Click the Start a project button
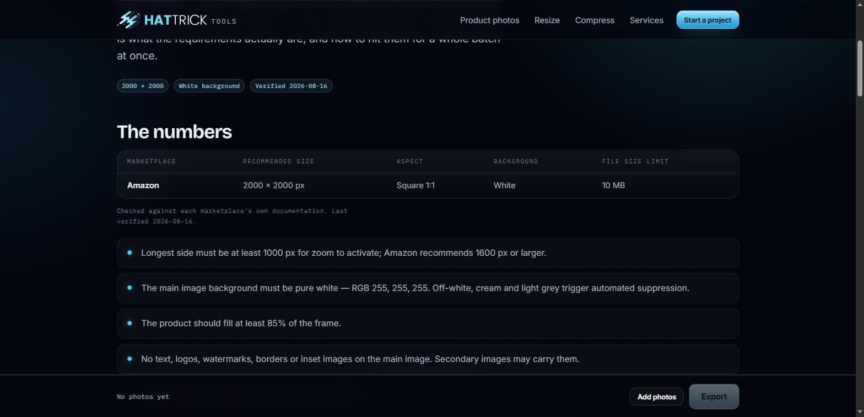The height and width of the screenshot is (417, 864). (708, 20)
